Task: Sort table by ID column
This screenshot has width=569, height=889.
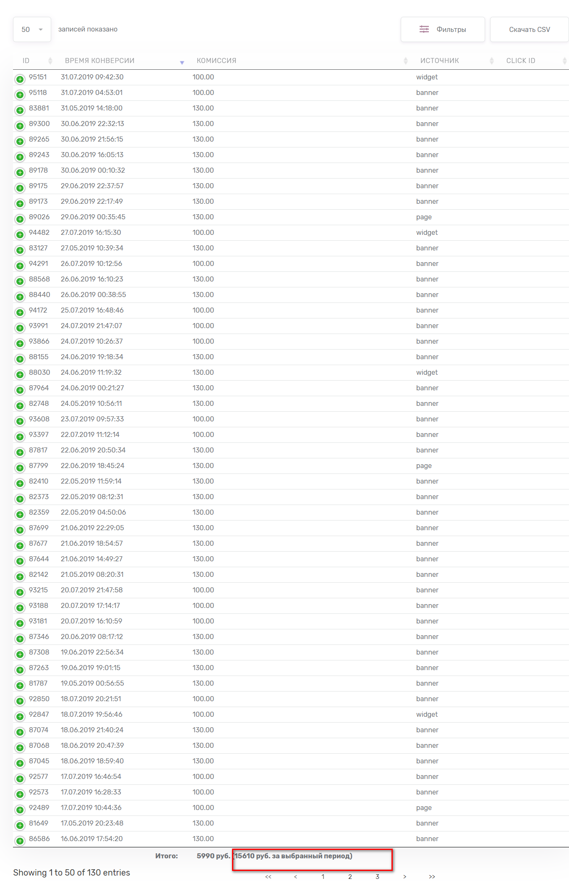Action: [26, 60]
